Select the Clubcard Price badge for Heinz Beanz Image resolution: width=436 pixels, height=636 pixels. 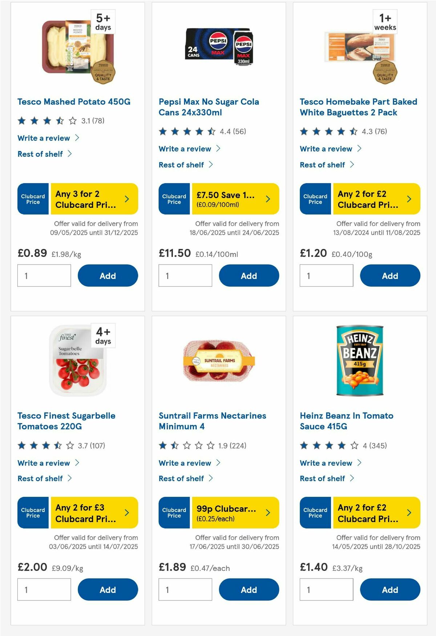click(315, 513)
